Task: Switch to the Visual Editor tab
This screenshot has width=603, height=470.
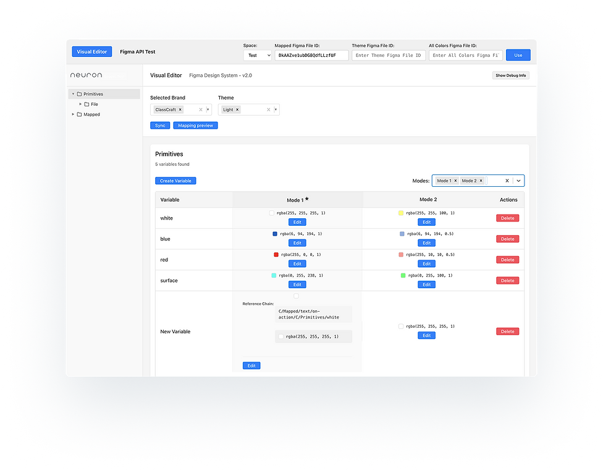Action: 92,52
